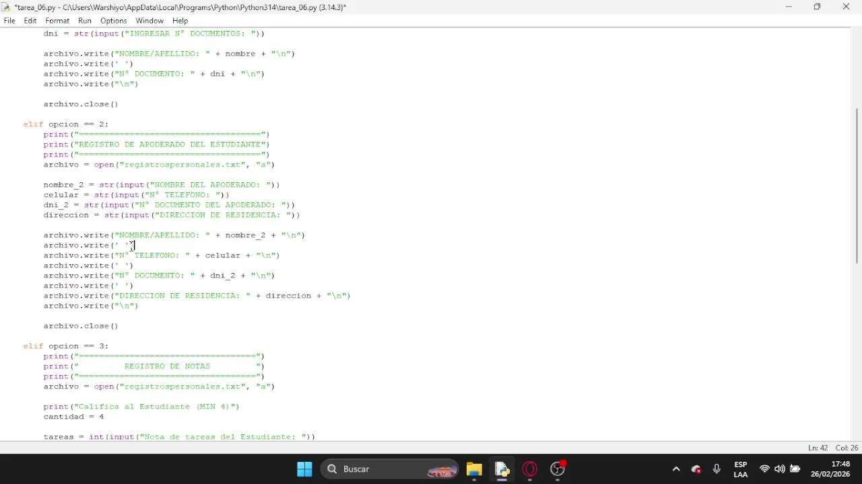The width and height of the screenshot is (862, 484).
Task: Click the write line containing '+ direccion +'
Action: pyautogui.click(x=197, y=296)
